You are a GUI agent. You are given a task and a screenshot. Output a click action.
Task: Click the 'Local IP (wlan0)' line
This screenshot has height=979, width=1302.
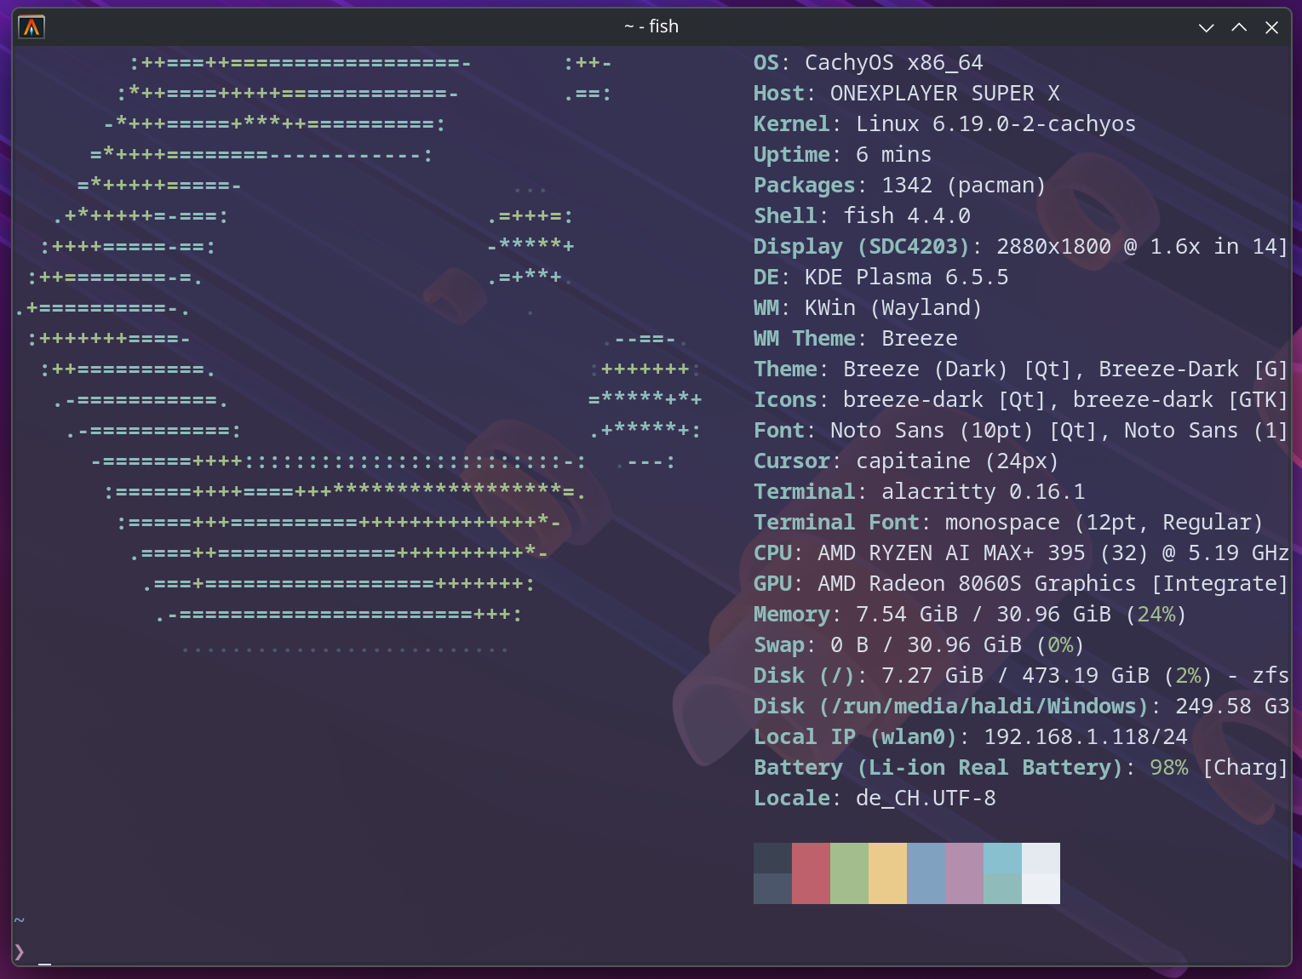click(971, 737)
